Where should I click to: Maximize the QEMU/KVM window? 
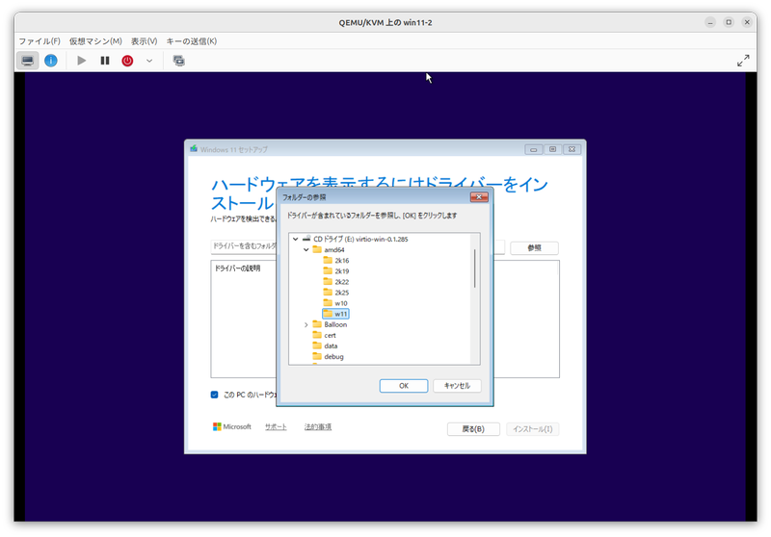pyautogui.click(x=729, y=22)
